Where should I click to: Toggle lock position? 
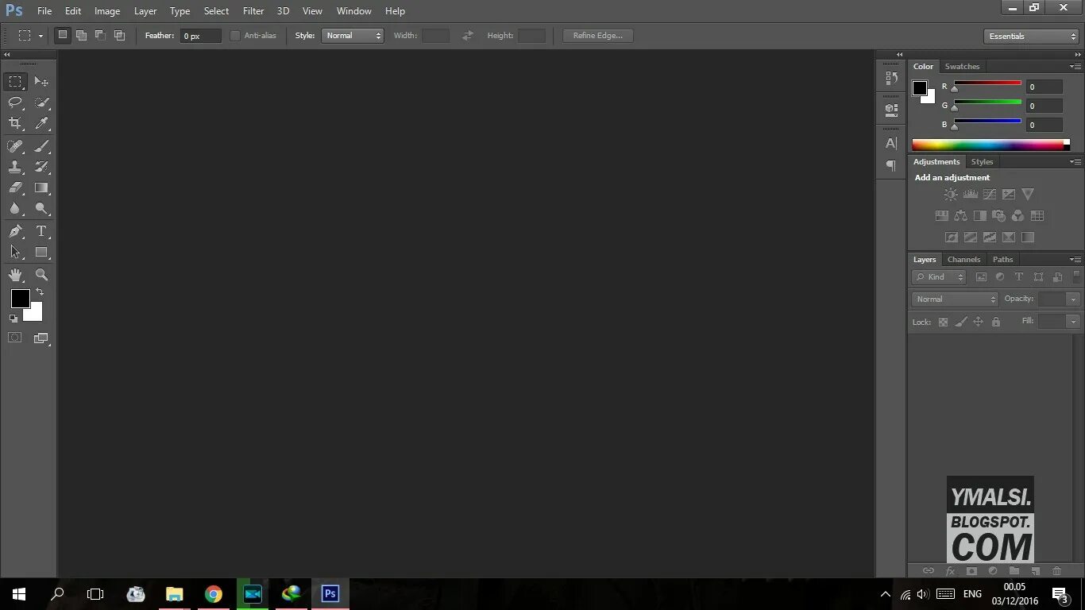(979, 322)
